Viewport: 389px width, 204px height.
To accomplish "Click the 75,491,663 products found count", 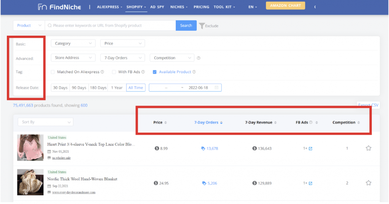I will click(23, 105).
